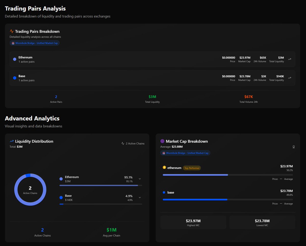Screen dimensions: 306x246
Task: Click the activity icon next to 2 Active Chains
Action: 123,144
